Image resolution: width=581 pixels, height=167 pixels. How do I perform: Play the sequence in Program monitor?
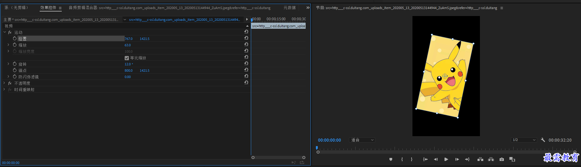coord(446,159)
